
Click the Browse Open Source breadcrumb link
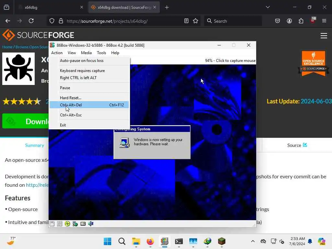[32, 47]
